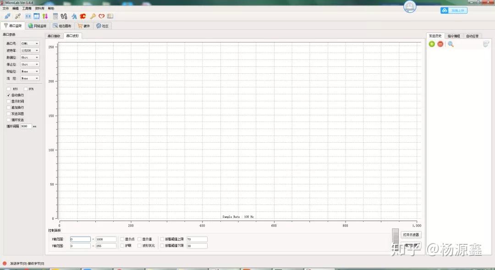
Task: Open the 波特率 115200 dropdown
Action: (x=30, y=50)
